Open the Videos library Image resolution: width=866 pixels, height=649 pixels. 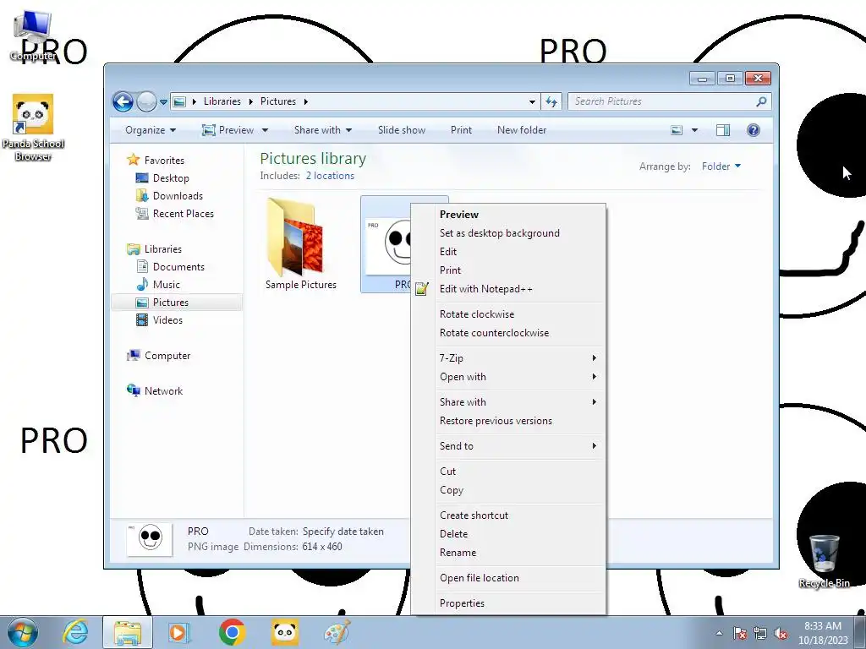coord(167,320)
